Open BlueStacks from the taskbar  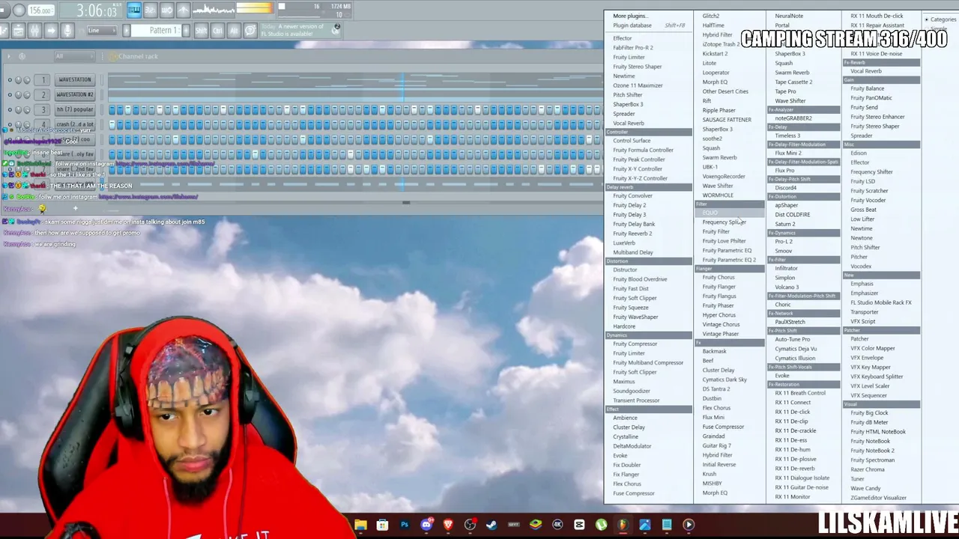coord(536,525)
